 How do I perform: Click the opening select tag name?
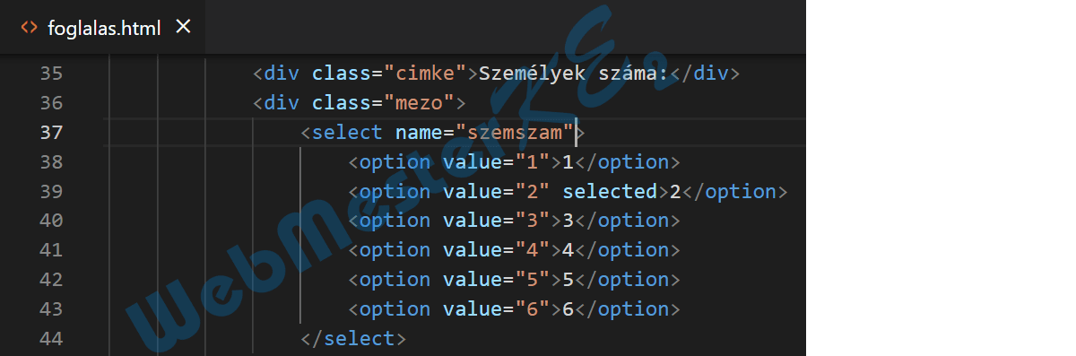coord(348,133)
